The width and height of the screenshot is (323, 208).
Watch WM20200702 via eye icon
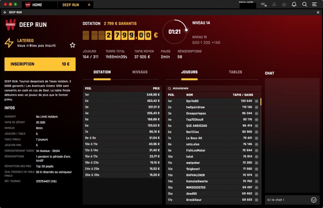click(x=257, y=187)
